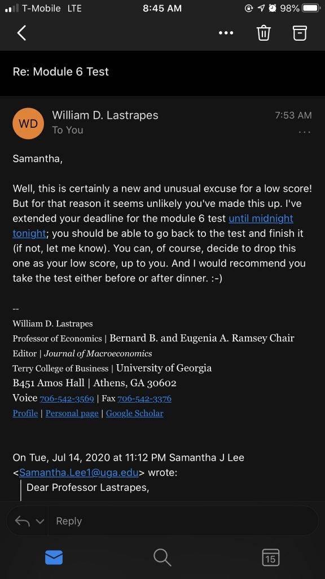Open the Profile link in signature
Image resolution: width=325 pixels, height=579 pixels.
tap(25, 413)
